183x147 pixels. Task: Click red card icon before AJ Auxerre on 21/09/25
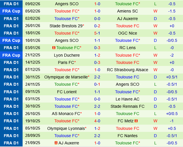pos(56,143)
